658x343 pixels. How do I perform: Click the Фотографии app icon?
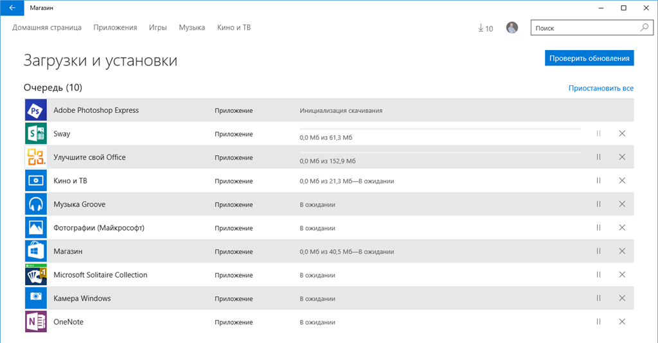36,228
